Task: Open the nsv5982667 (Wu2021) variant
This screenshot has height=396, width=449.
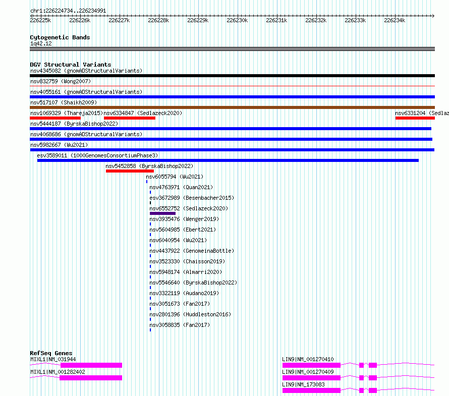Action: (59, 145)
